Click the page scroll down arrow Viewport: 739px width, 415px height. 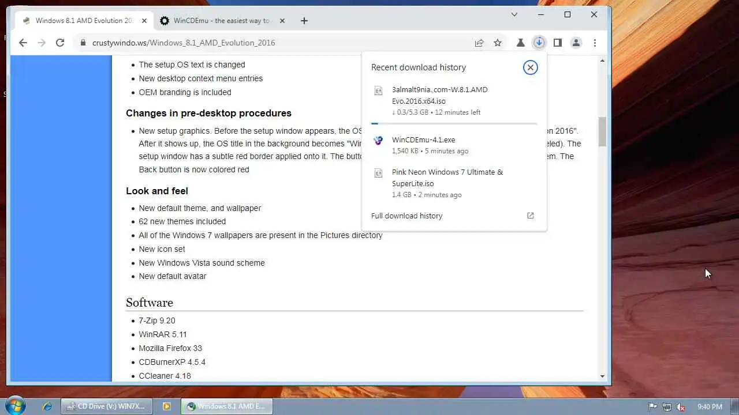602,376
